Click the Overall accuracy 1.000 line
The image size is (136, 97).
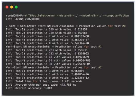coord(29,88)
